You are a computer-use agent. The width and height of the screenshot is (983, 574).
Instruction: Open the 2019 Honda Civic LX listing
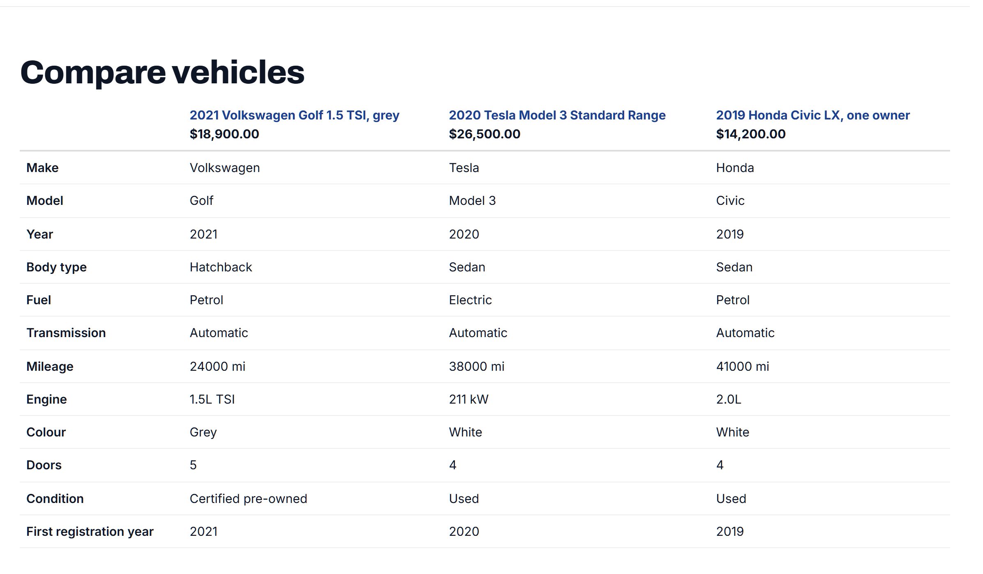812,115
